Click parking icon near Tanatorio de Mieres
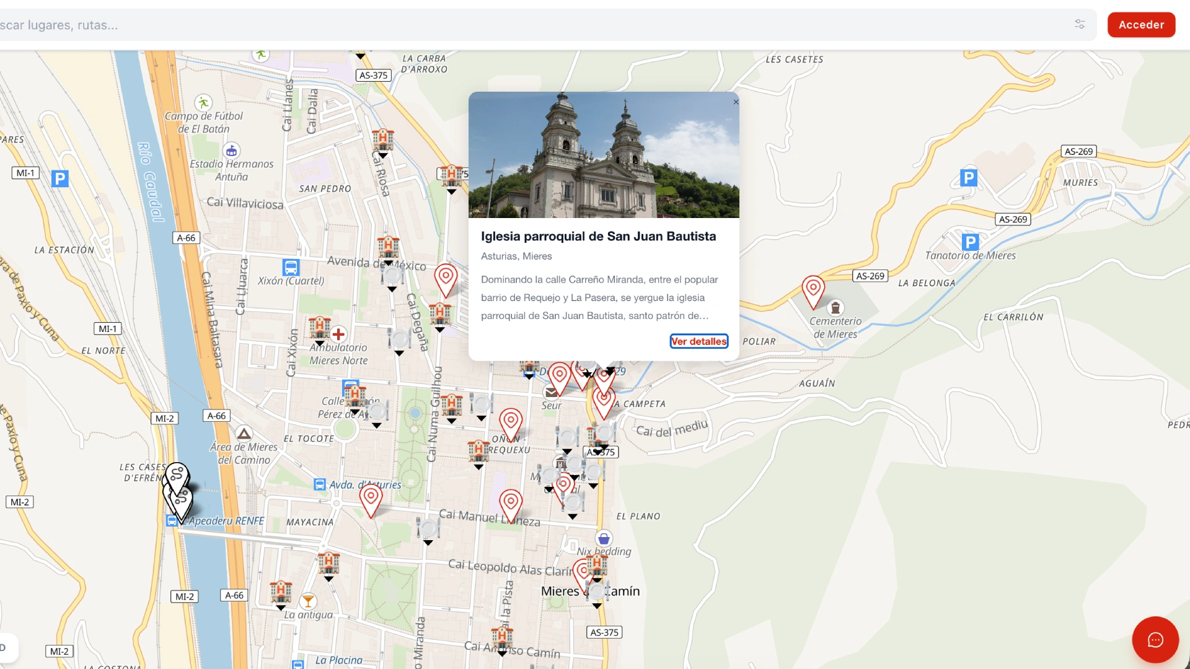Screen dimensions: 1190x669 point(970,242)
